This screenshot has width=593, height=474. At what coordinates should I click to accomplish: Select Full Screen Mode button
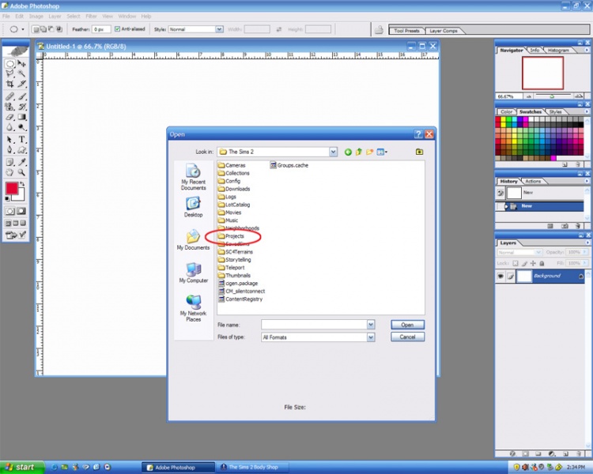(23, 224)
